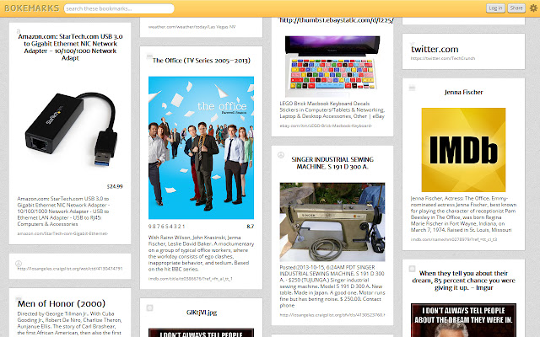540x337 pixels.
Task: Click the amazon.com StarTech URL
Action: [x=62, y=233]
